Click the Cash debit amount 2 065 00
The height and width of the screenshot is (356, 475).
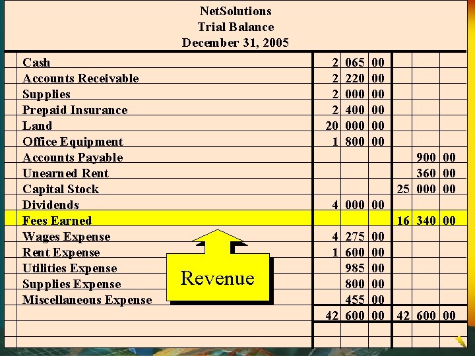(x=358, y=63)
